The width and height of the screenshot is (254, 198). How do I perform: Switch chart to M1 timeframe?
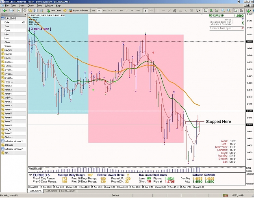[93, 11]
